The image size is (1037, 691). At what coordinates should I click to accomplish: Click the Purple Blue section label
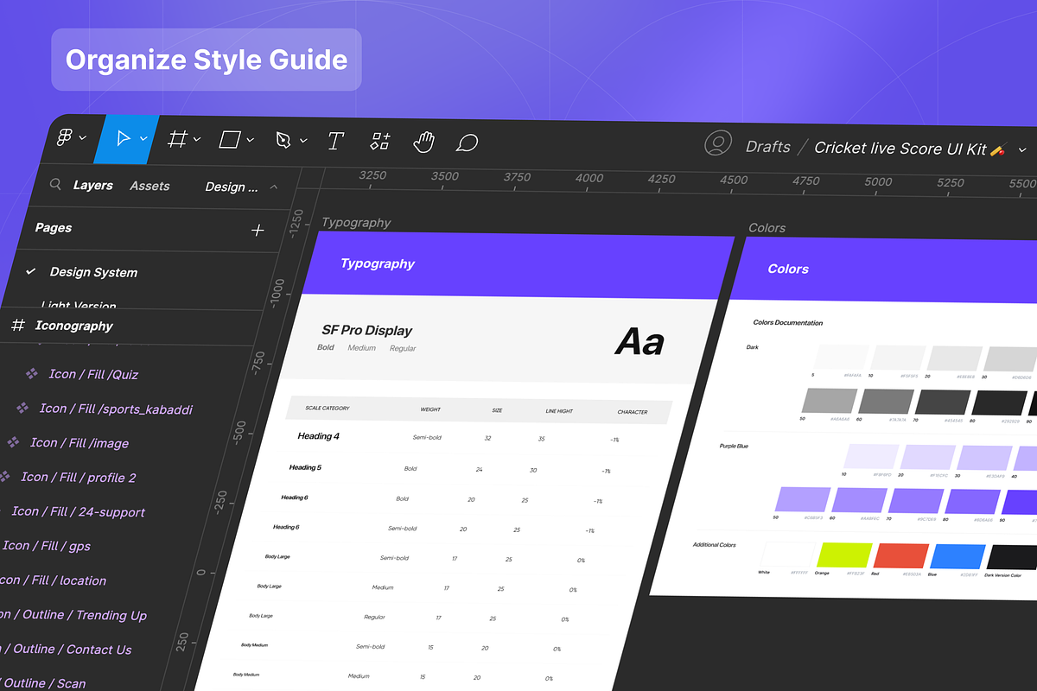[x=734, y=447]
